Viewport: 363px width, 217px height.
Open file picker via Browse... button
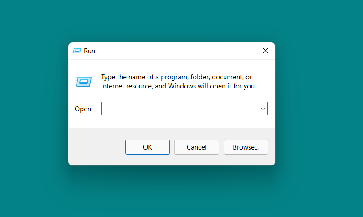tap(245, 147)
